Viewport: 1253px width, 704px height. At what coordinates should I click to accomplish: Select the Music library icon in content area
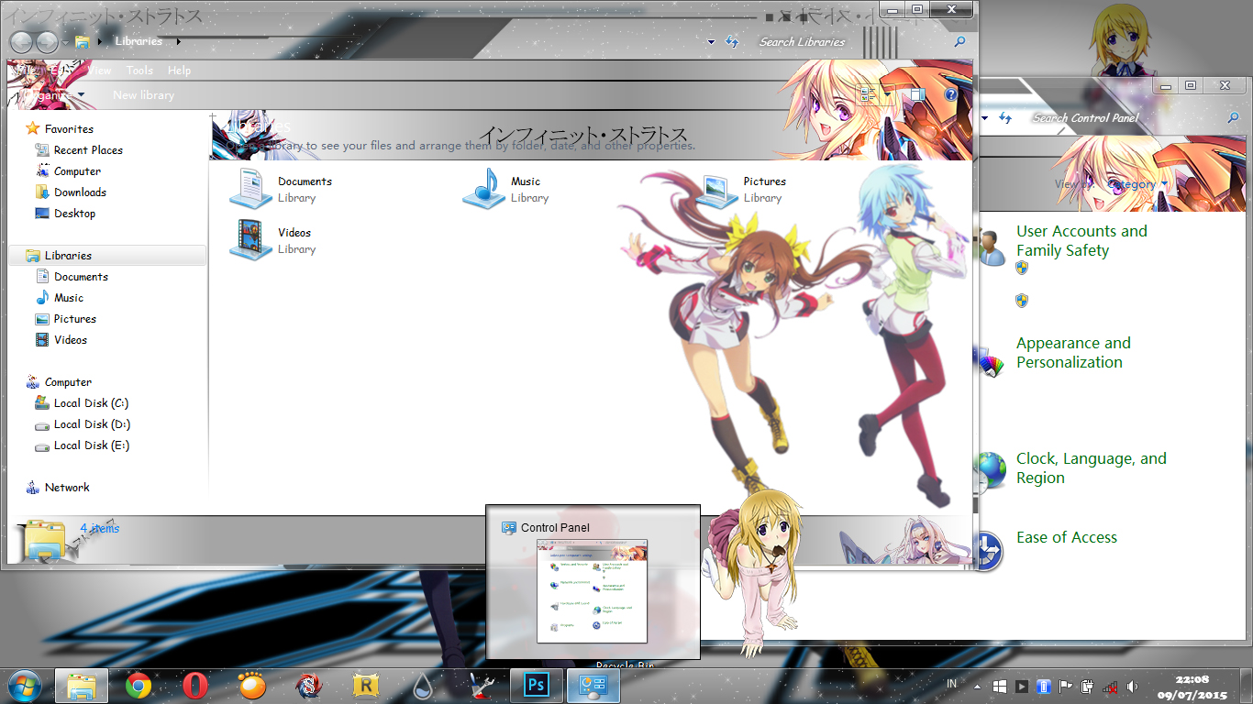coord(484,189)
